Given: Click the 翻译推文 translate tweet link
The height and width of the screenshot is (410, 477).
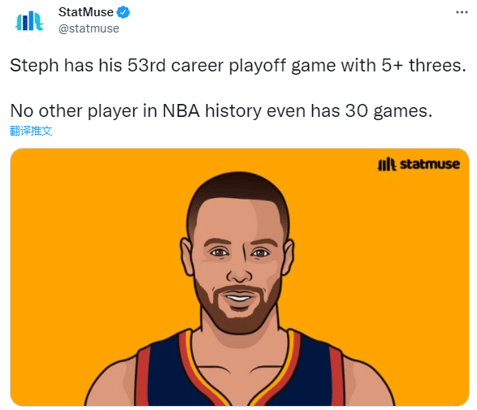Looking at the screenshot, I should point(31,131).
